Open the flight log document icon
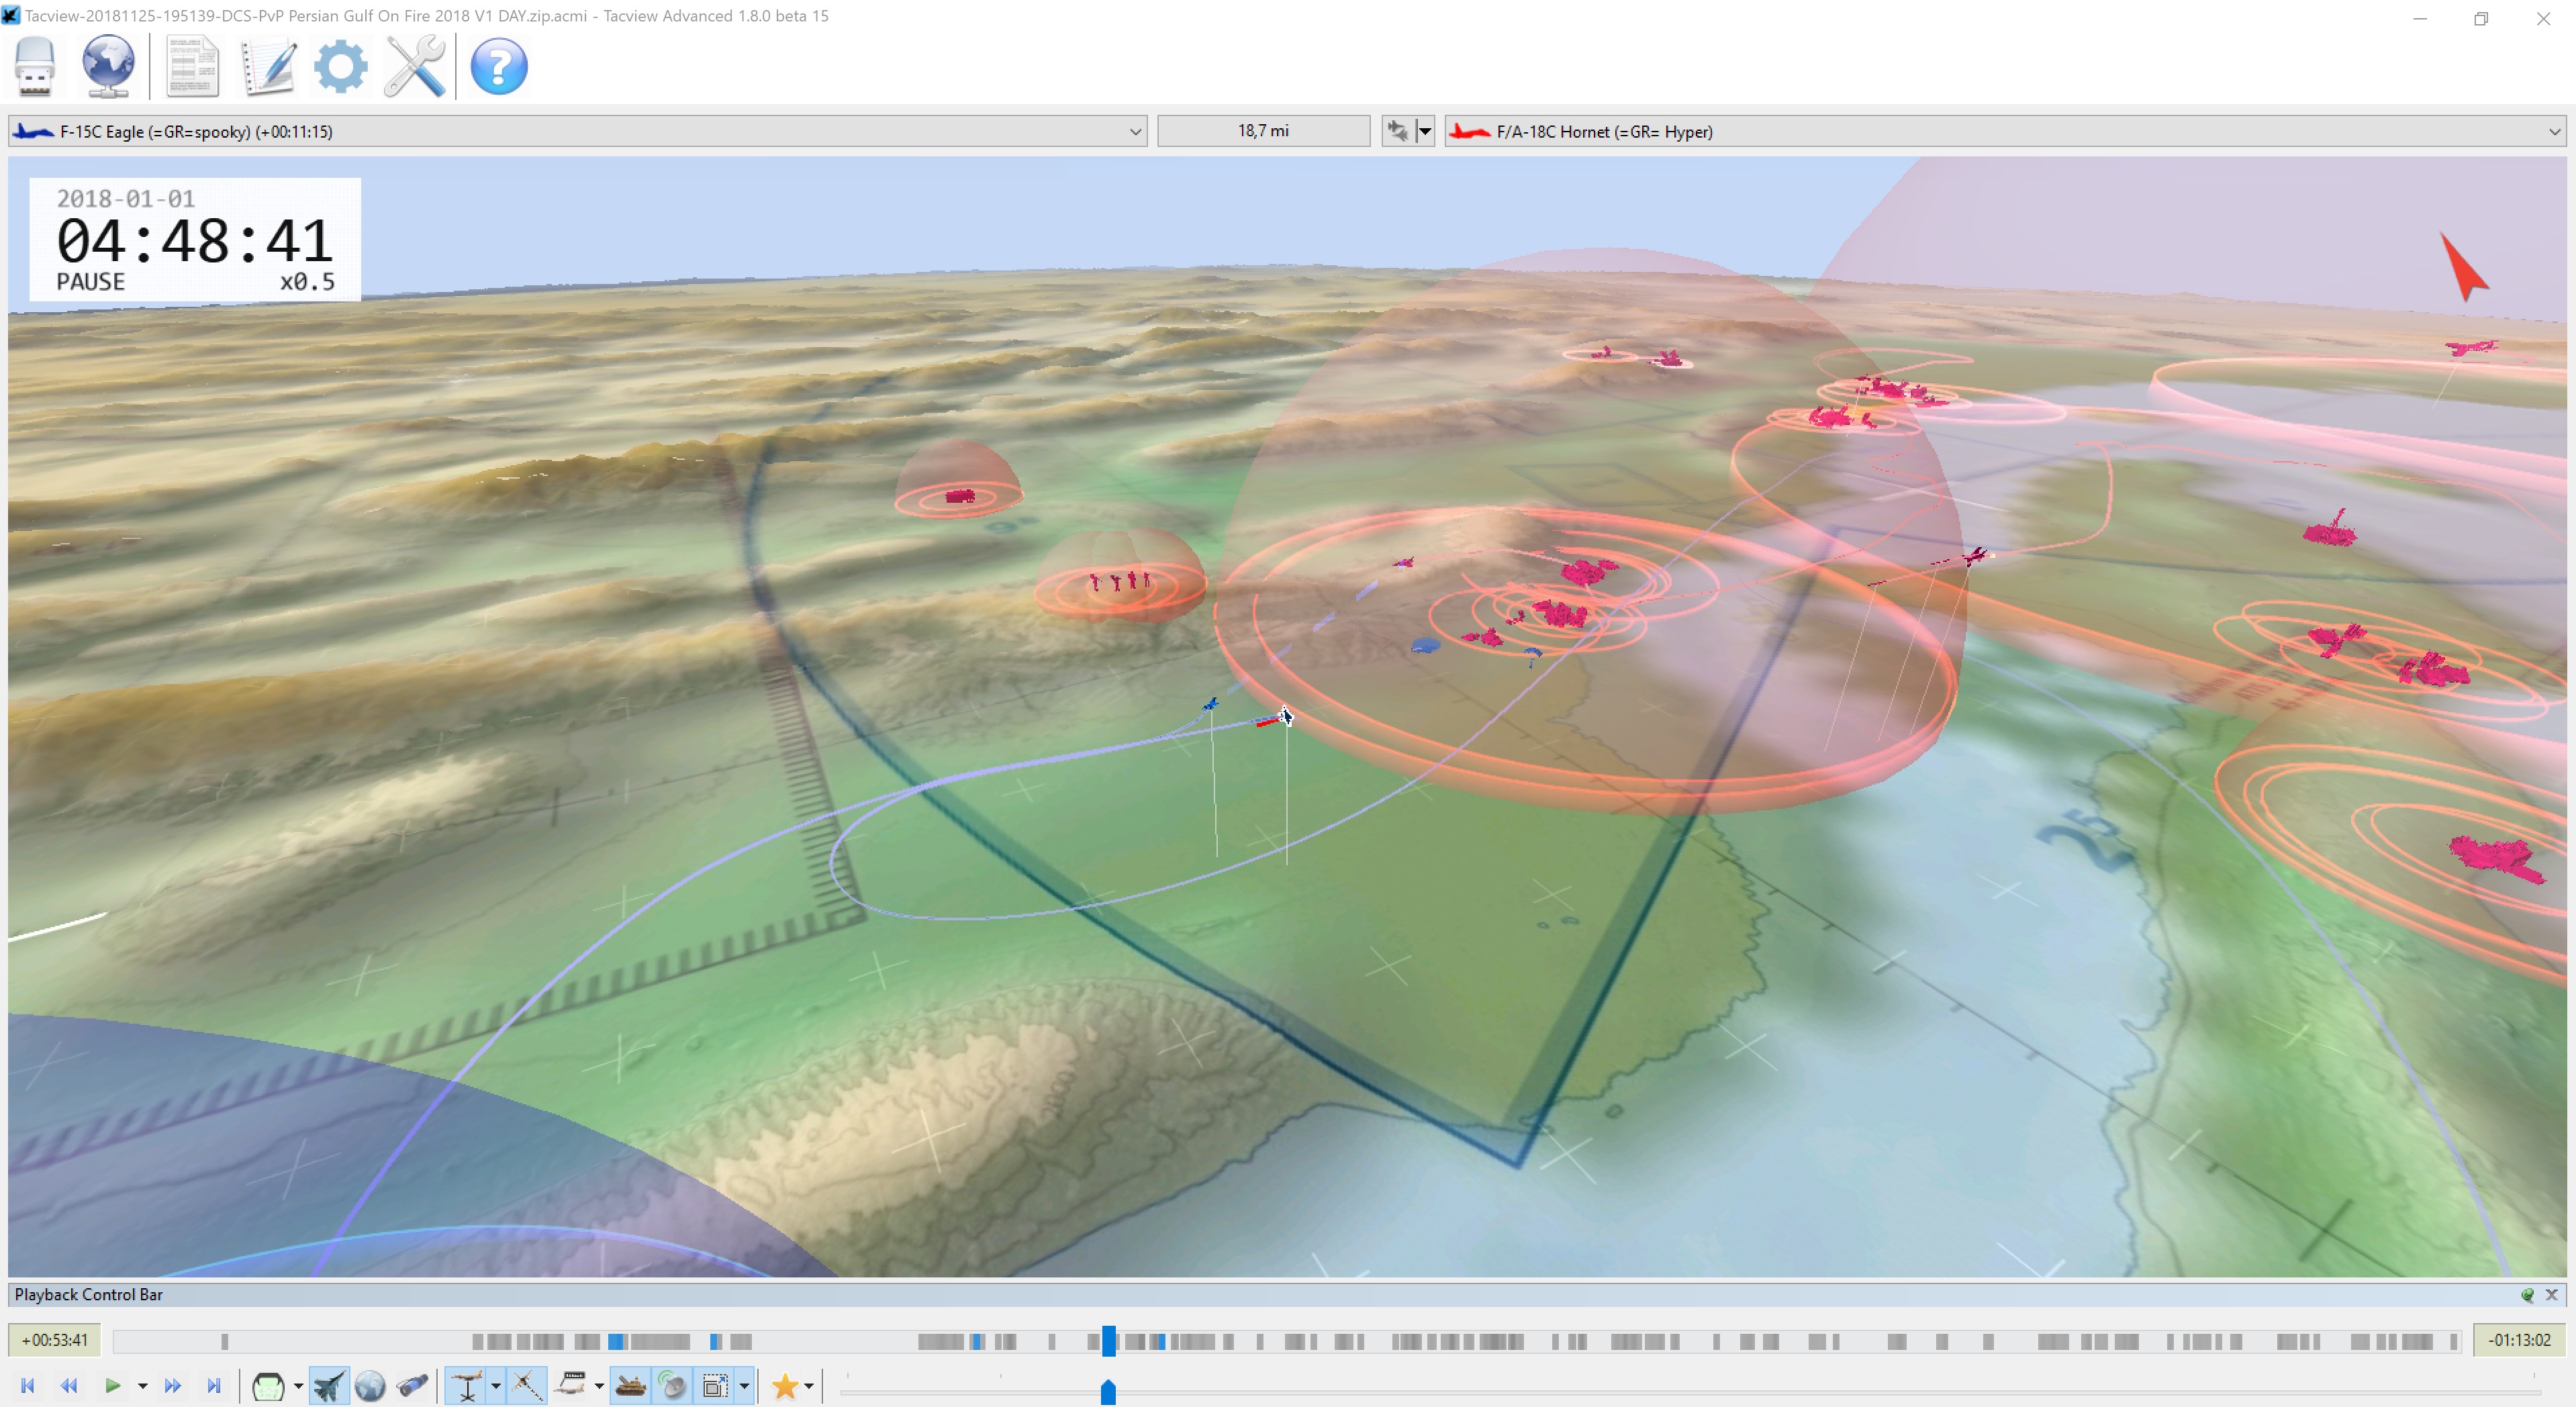The height and width of the screenshot is (1407, 2576). pyautogui.click(x=192, y=66)
